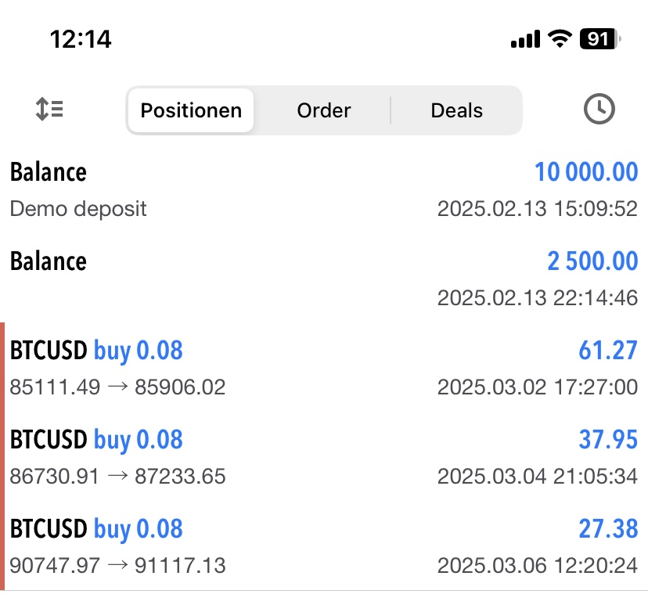
Task: Tap the Wi-Fi status icon
Action: pos(560,39)
